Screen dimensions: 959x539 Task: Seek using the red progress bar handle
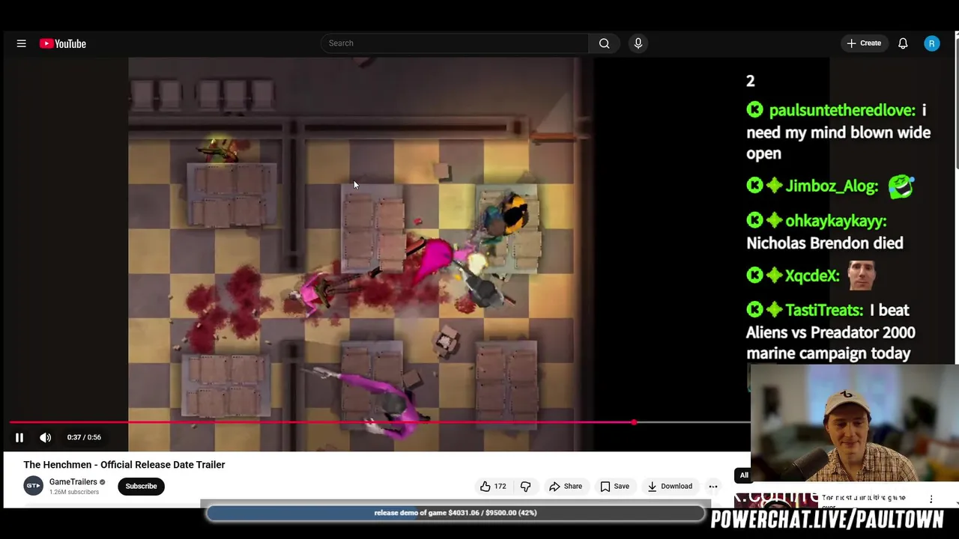click(634, 423)
